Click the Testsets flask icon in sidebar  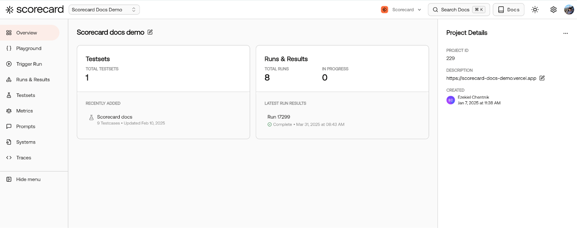pos(9,95)
